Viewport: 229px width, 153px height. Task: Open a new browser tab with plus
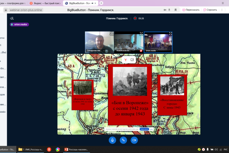click(x=101, y=3)
